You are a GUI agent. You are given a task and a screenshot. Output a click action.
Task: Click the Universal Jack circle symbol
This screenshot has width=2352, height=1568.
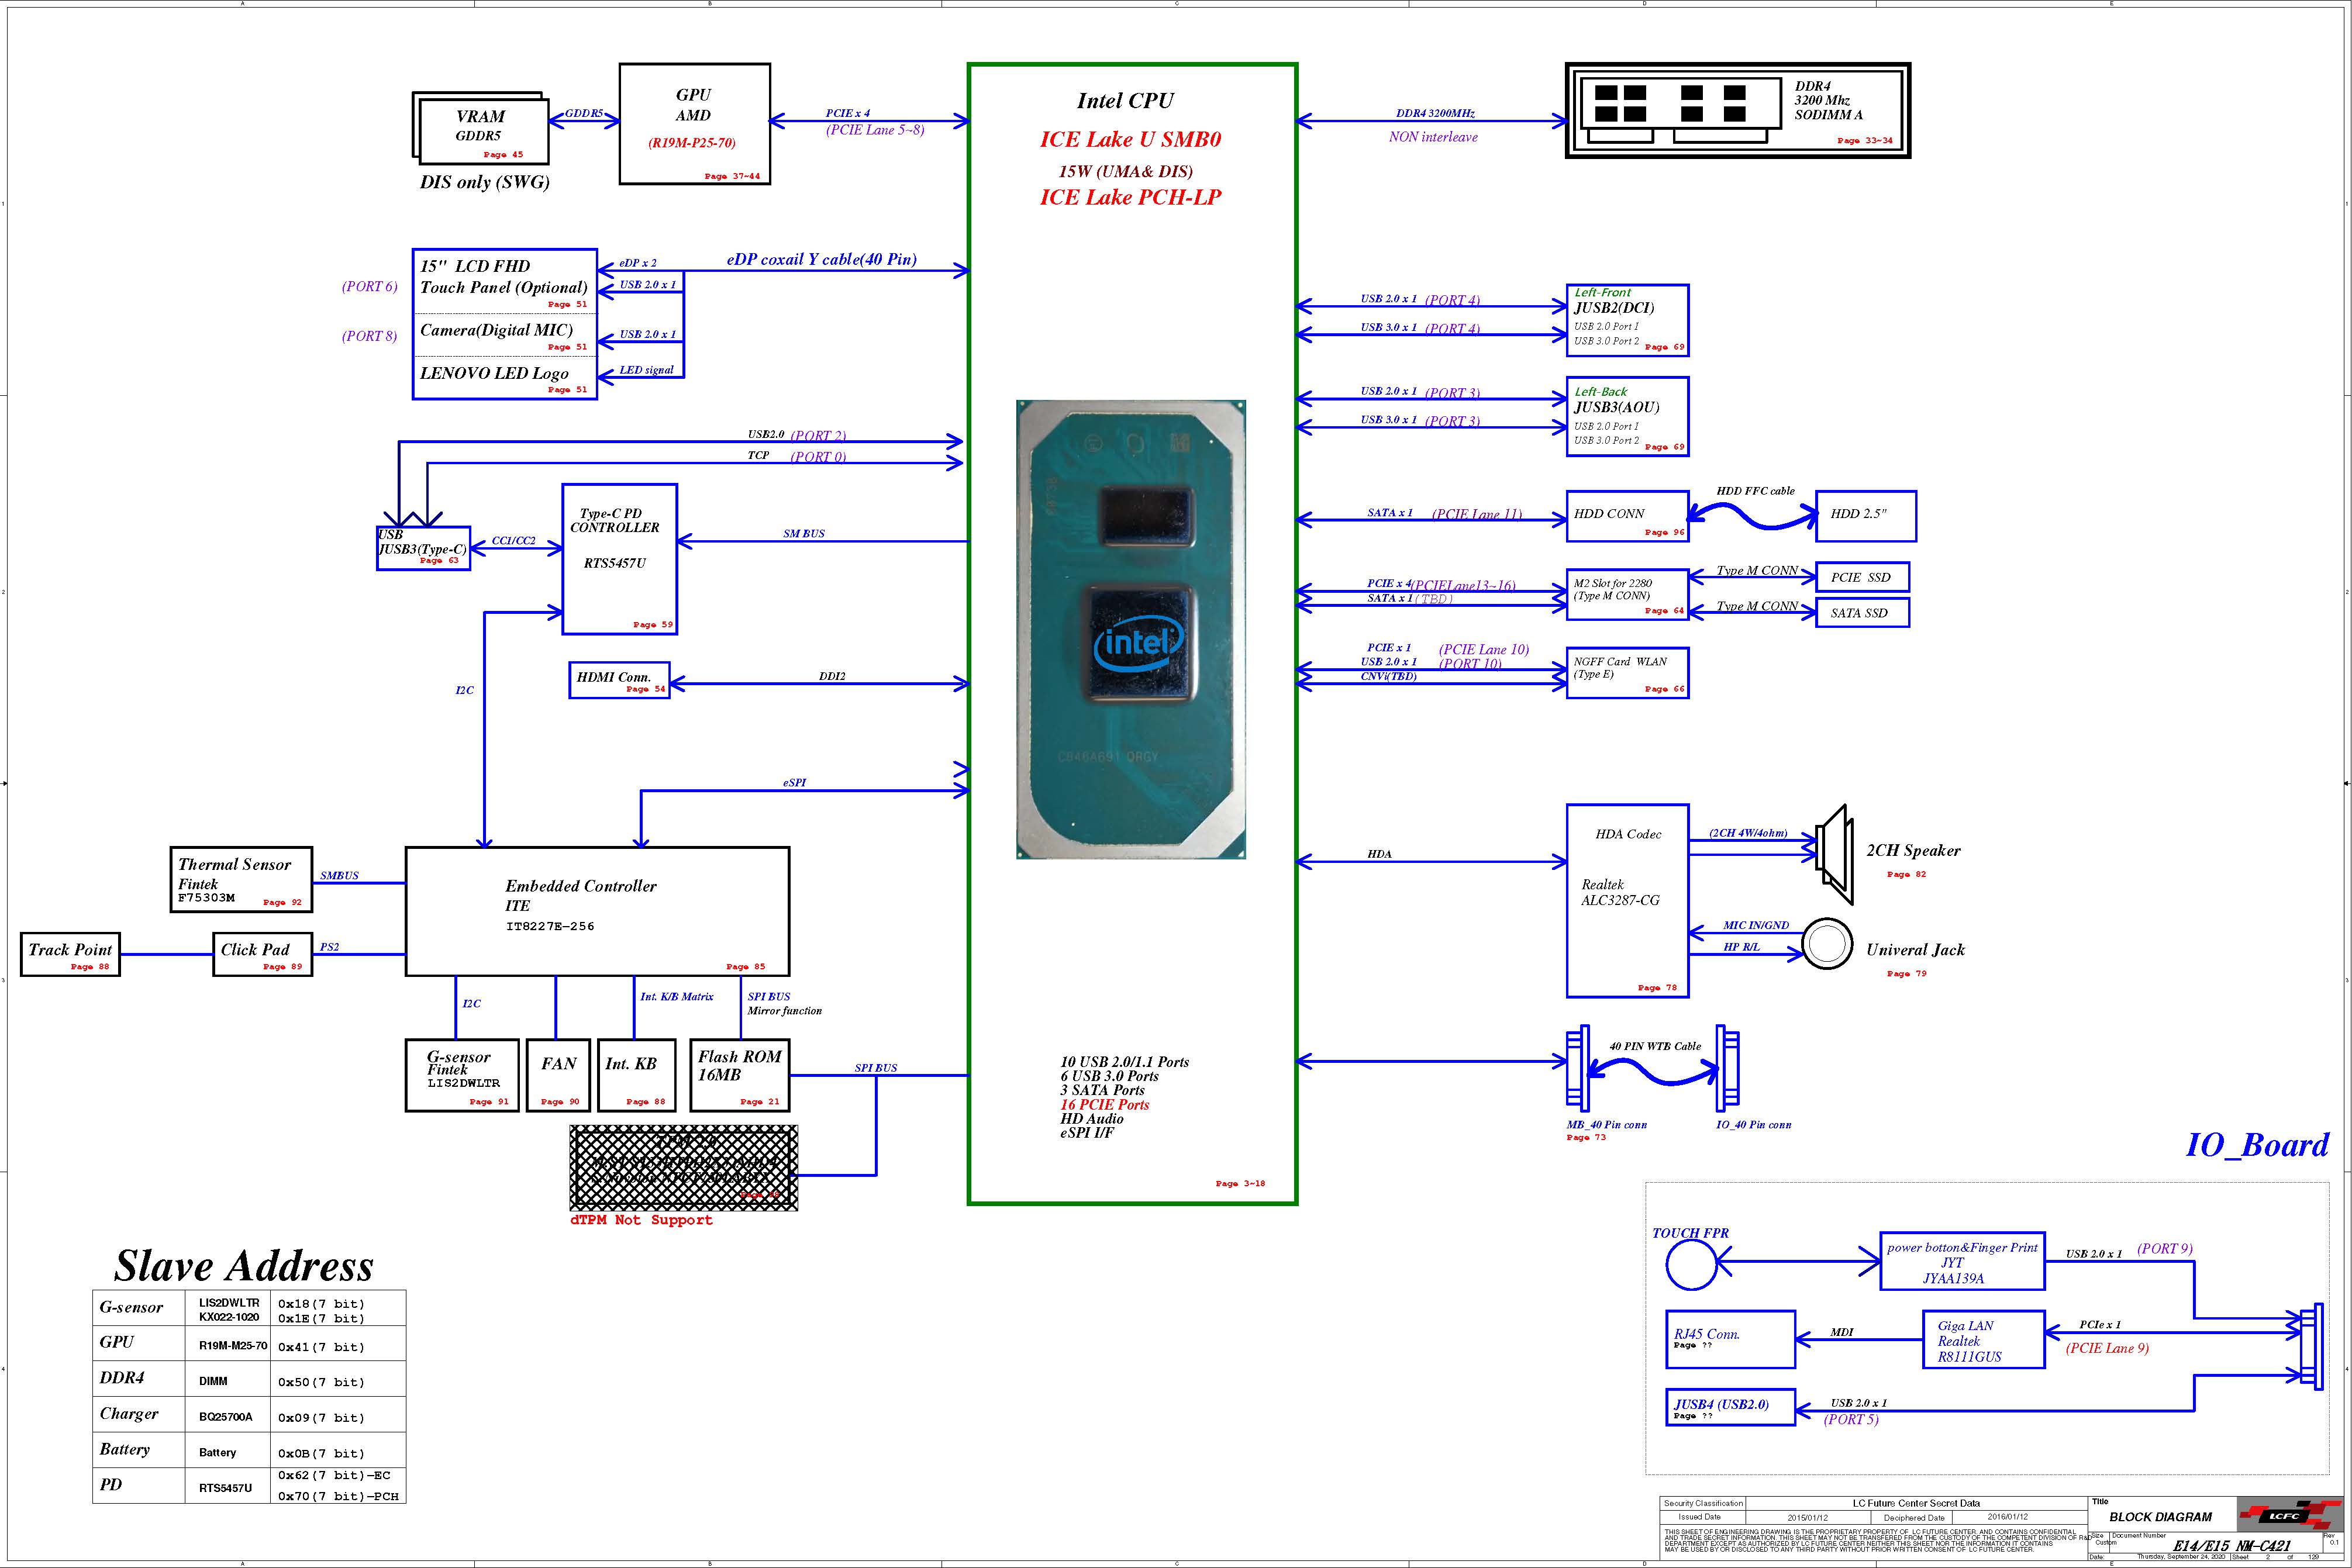click(1826, 944)
